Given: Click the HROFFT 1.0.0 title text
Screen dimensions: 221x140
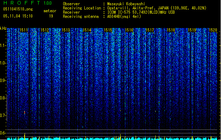Looking at the screenshot, I should click(x=27, y=3).
